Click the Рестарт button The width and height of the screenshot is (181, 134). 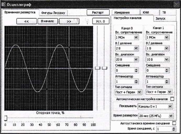tap(98, 12)
